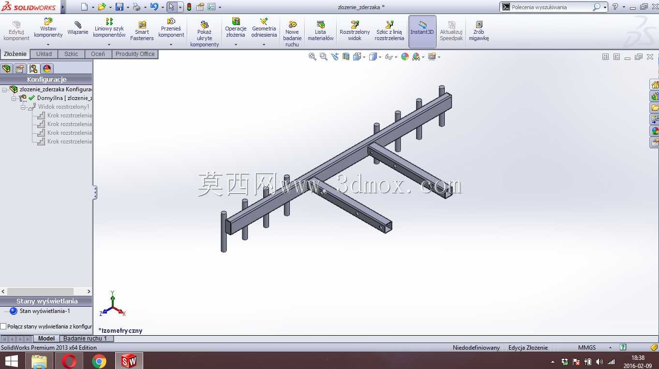Open the volume control in the system tray

pyautogui.click(x=599, y=362)
